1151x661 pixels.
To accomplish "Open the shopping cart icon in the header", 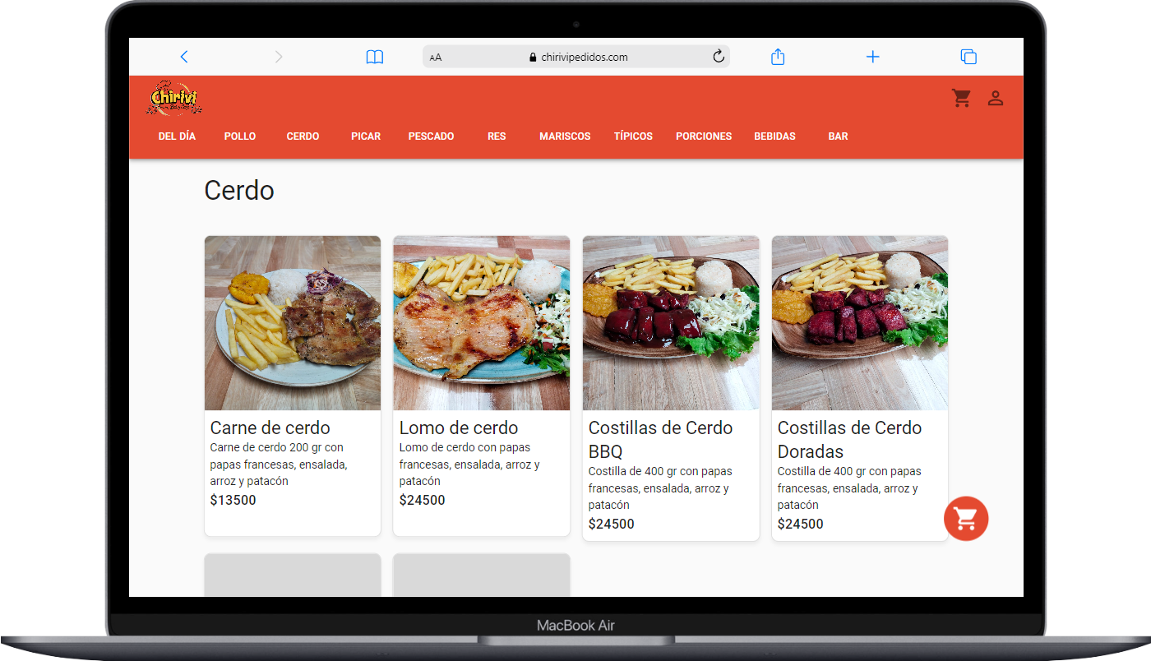I will pyautogui.click(x=961, y=97).
